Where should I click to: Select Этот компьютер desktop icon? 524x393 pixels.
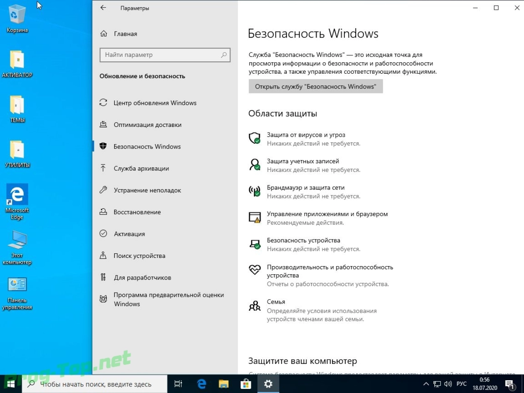pyautogui.click(x=17, y=247)
